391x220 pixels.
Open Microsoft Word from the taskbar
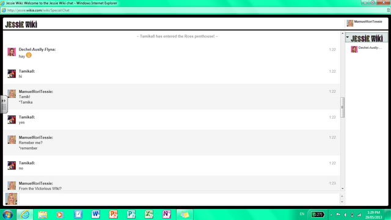(95, 215)
